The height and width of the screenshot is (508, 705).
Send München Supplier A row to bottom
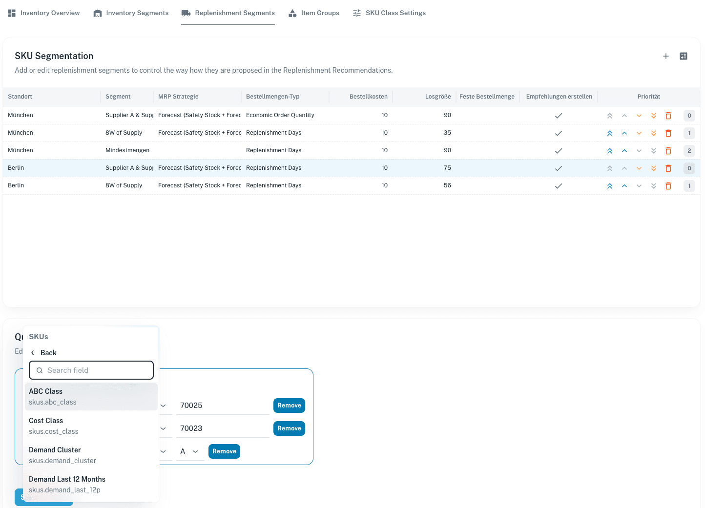[x=654, y=116]
